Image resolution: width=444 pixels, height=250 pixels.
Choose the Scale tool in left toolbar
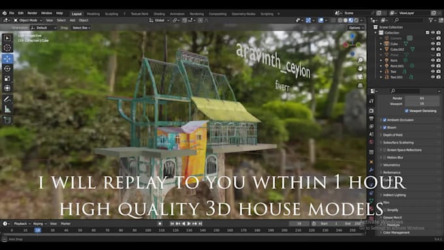tap(7, 78)
